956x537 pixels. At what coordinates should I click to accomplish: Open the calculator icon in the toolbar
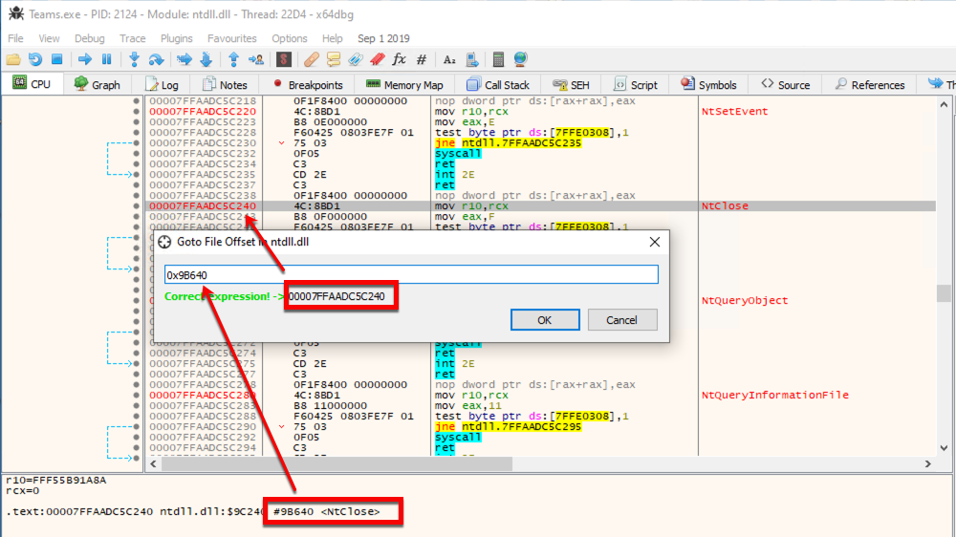click(497, 59)
